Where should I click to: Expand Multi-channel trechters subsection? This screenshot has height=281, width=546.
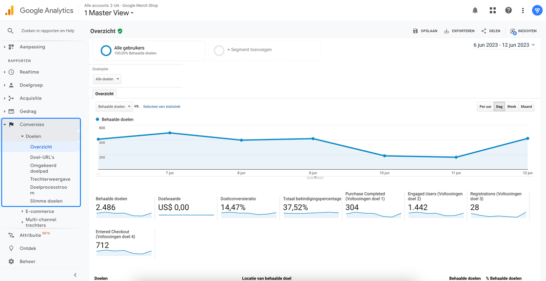[22, 222]
